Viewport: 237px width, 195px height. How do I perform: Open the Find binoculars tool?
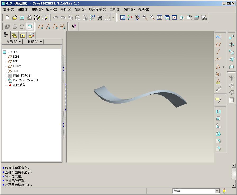click(x=100, y=17)
